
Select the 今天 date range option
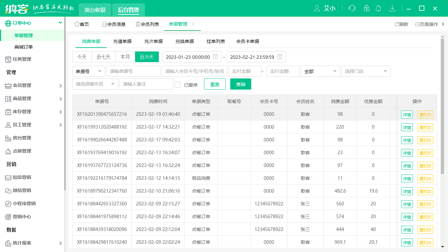pyautogui.click(x=82, y=57)
